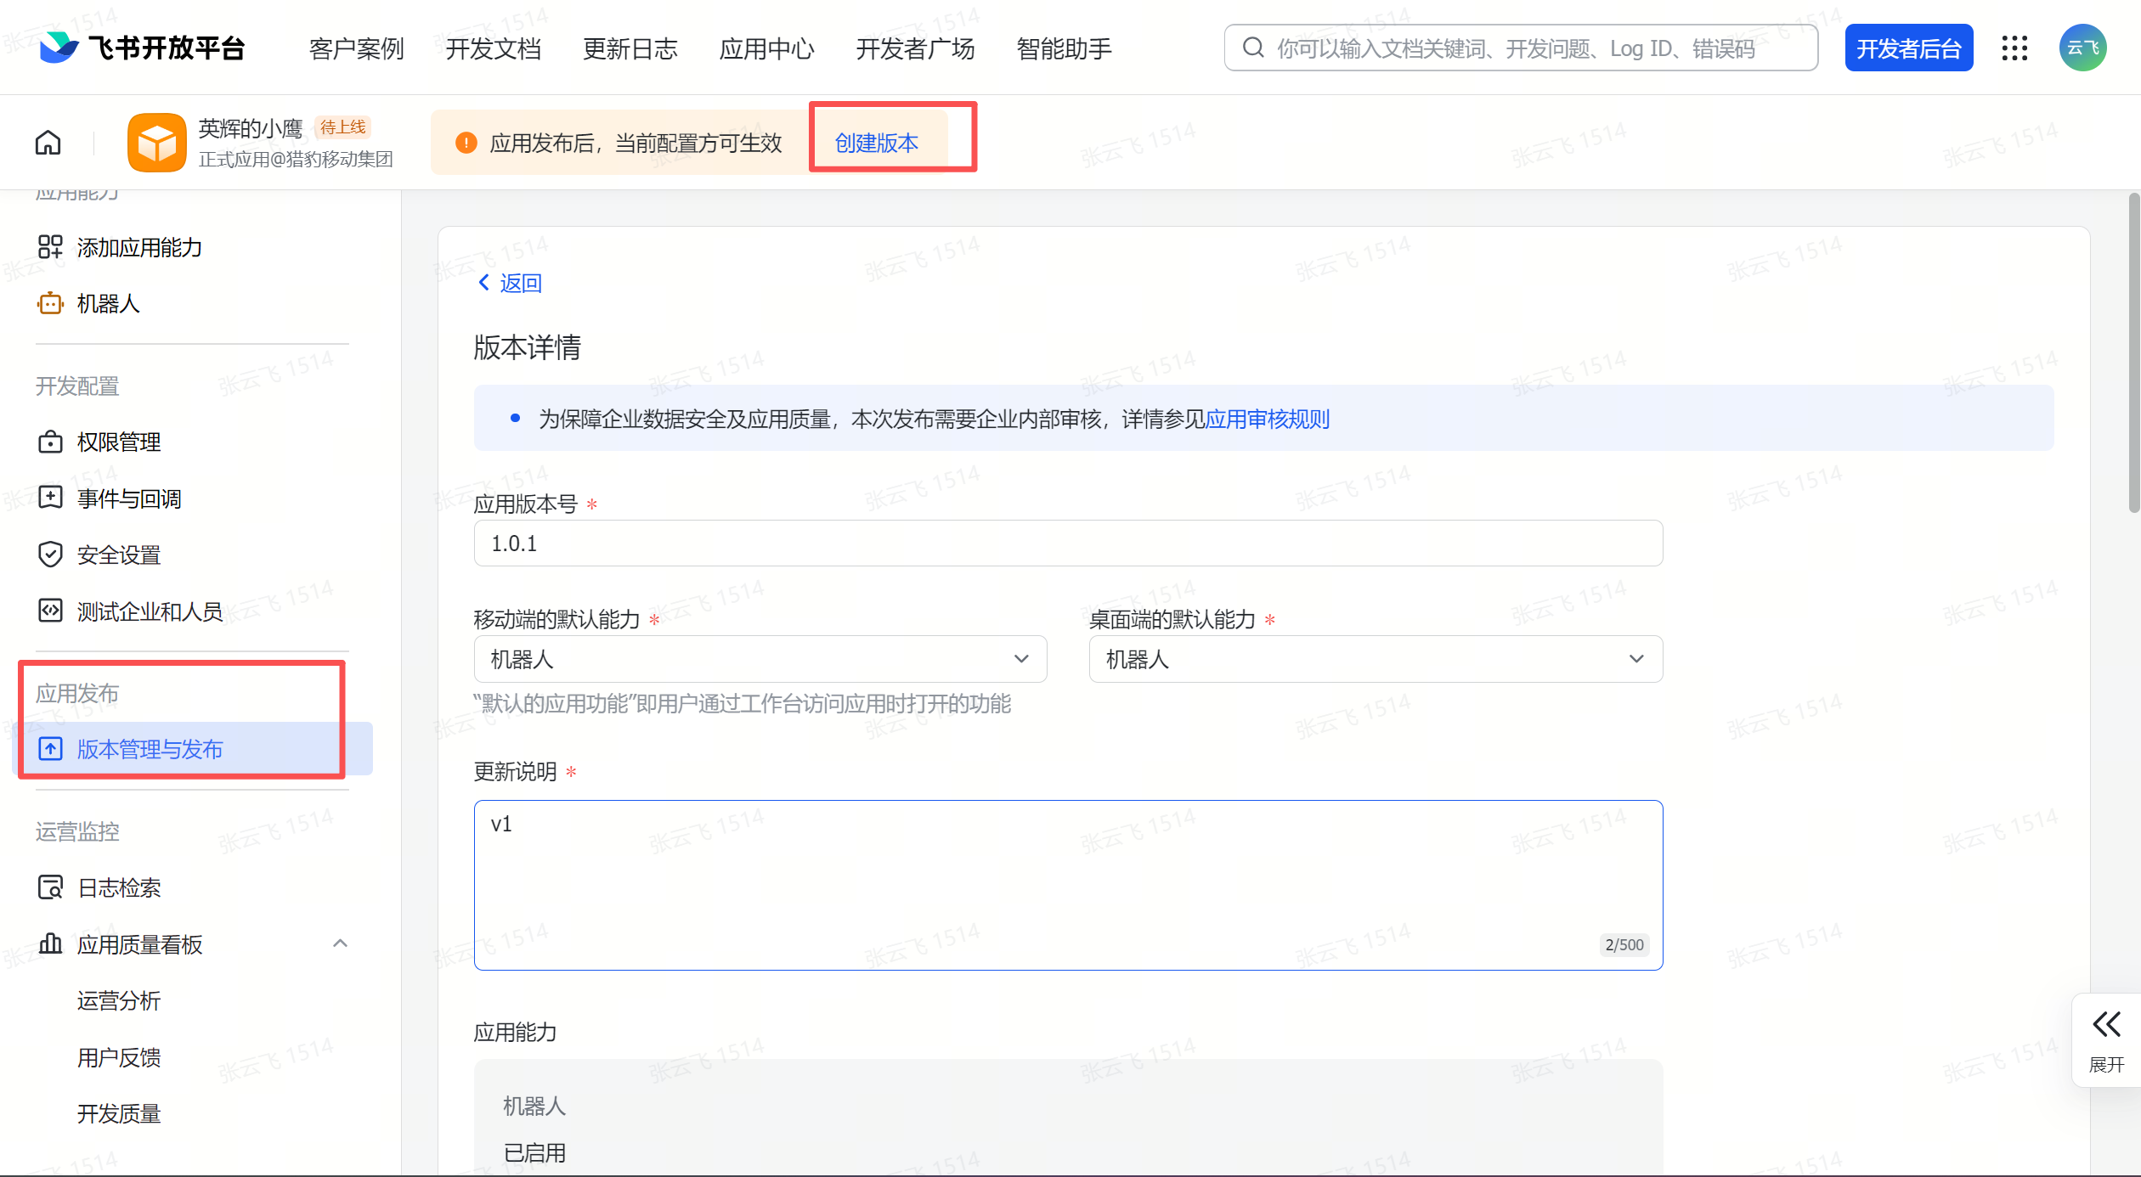Select 安全设置 shield icon
This screenshot has width=2141, height=1177.
click(51, 554)
